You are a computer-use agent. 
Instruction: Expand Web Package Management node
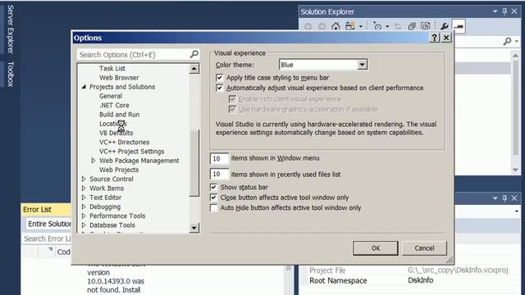[x=94, y=161]
